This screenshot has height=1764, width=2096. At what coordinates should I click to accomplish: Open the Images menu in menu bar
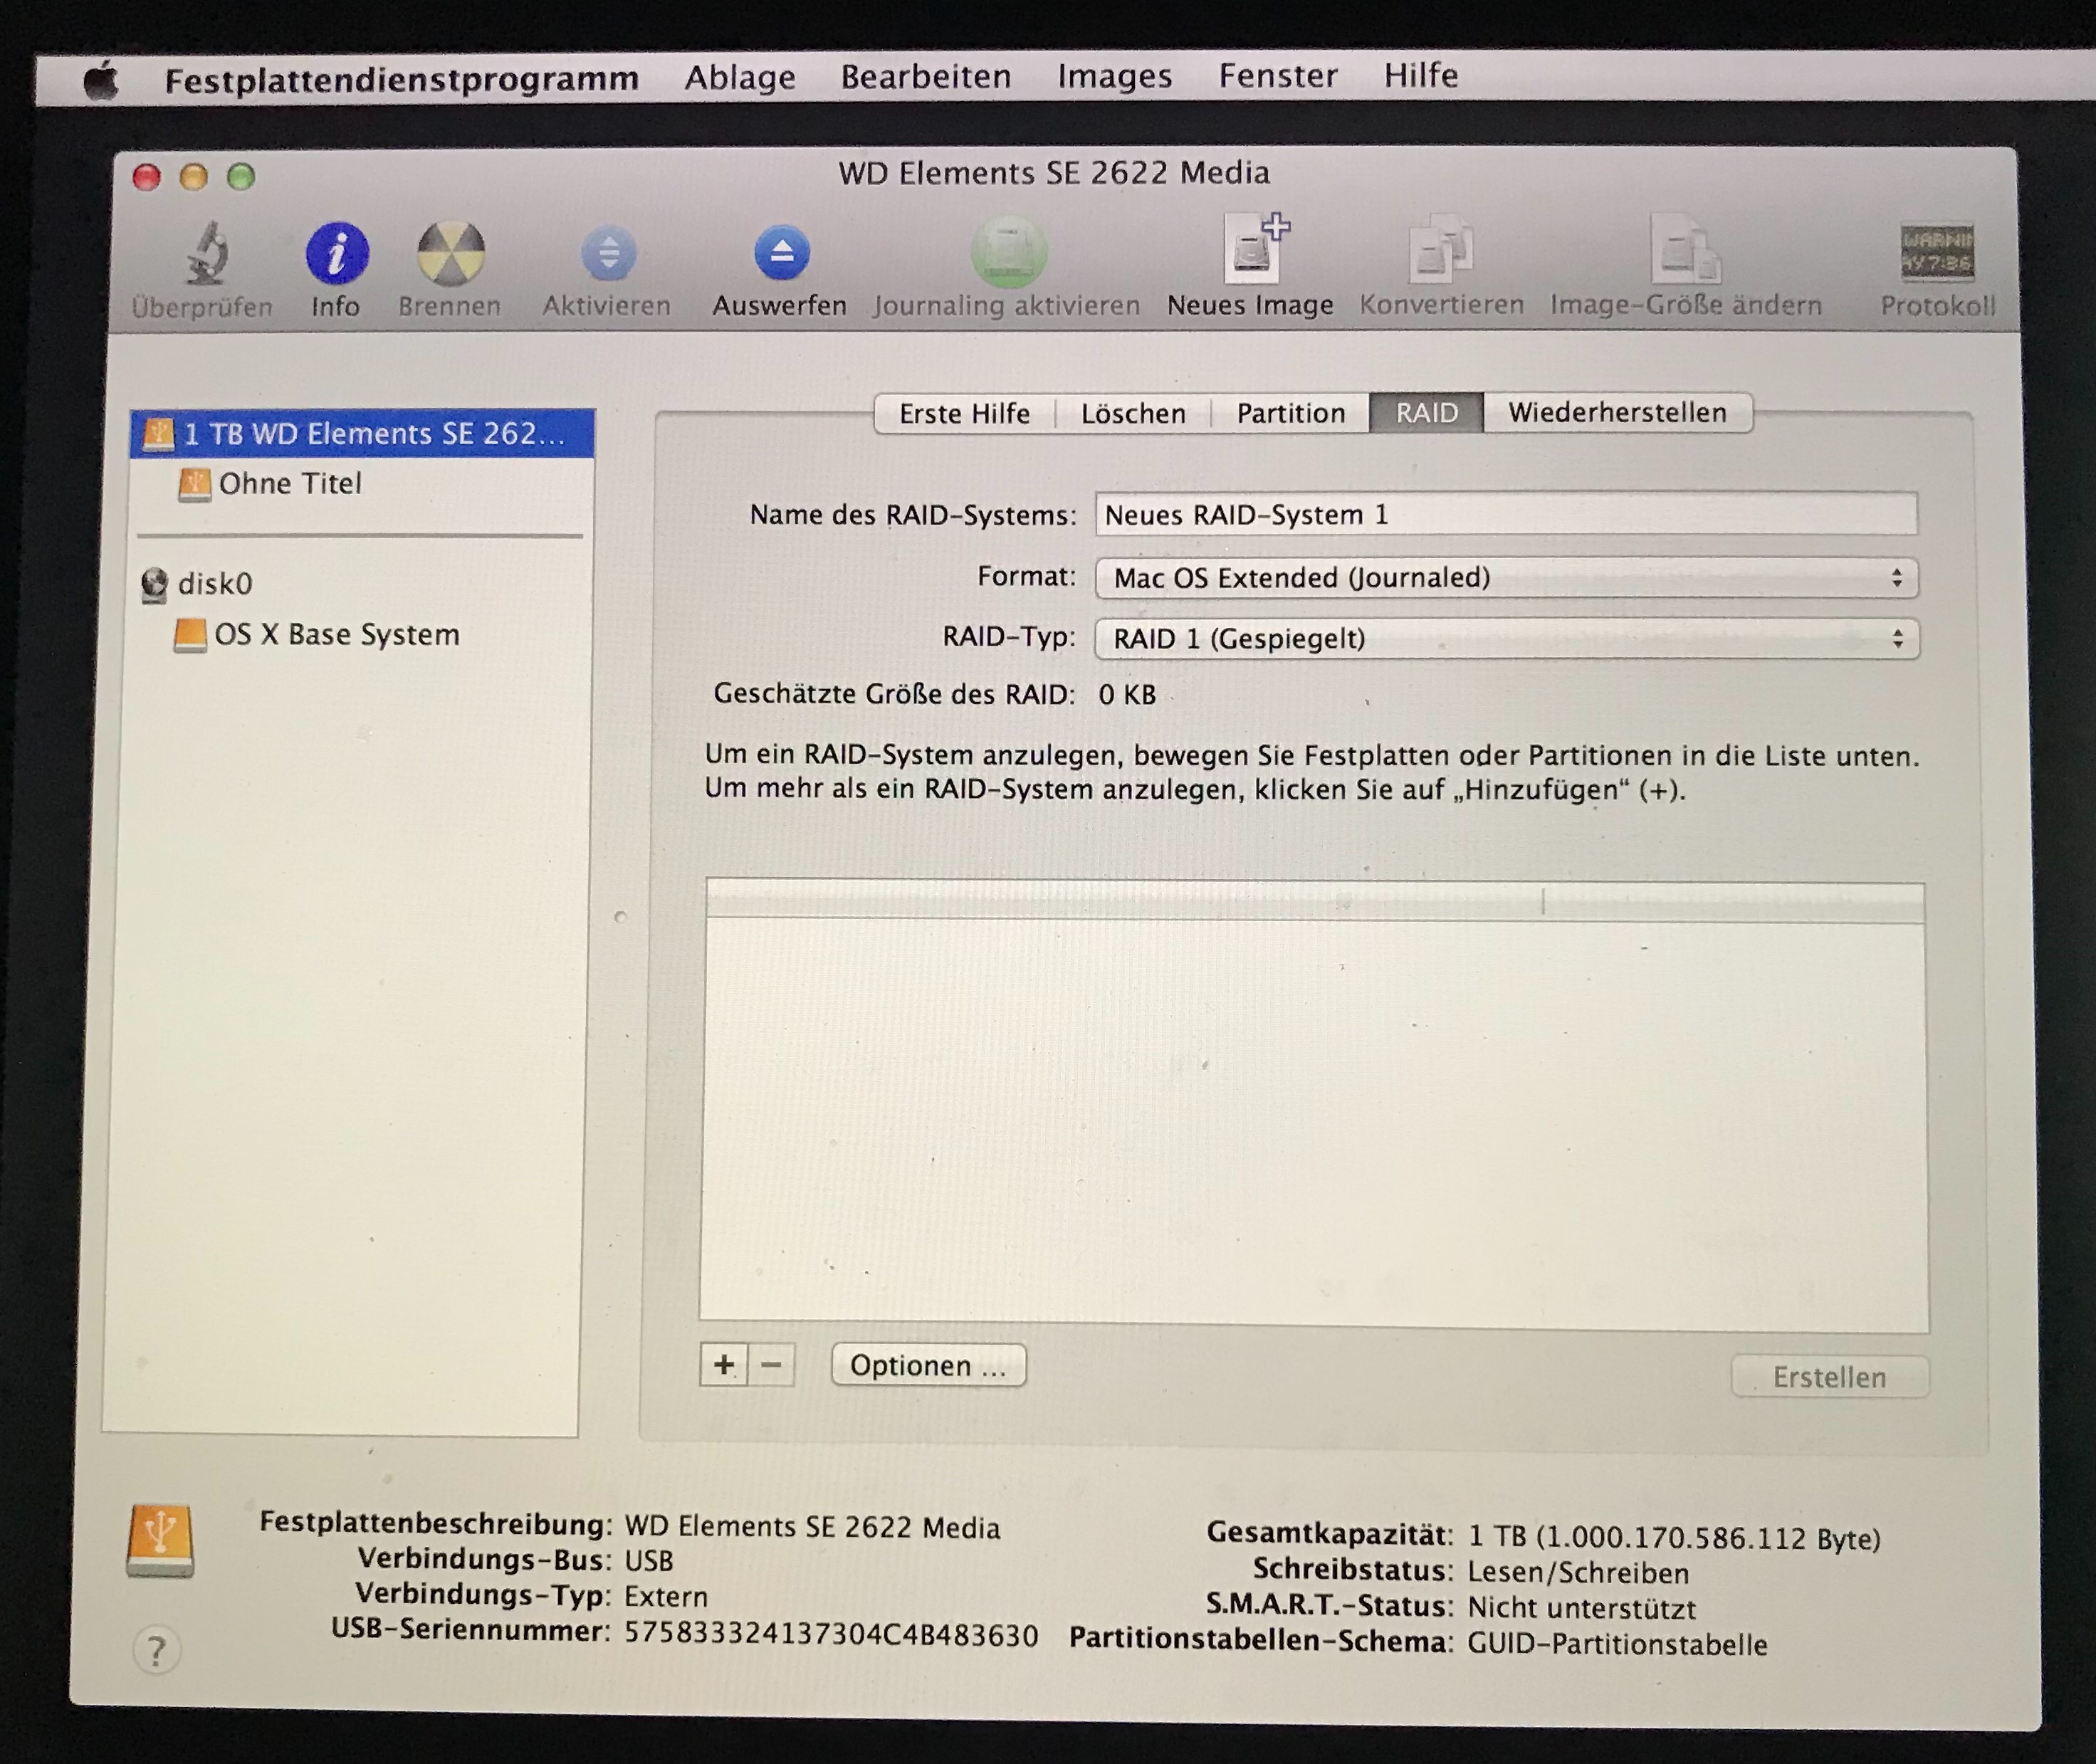click(1114, 77)
